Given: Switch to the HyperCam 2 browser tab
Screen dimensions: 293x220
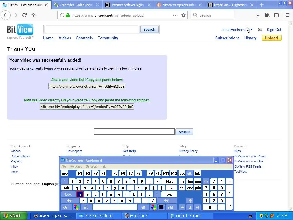Looking at the screenshot, I should point(231,5).
